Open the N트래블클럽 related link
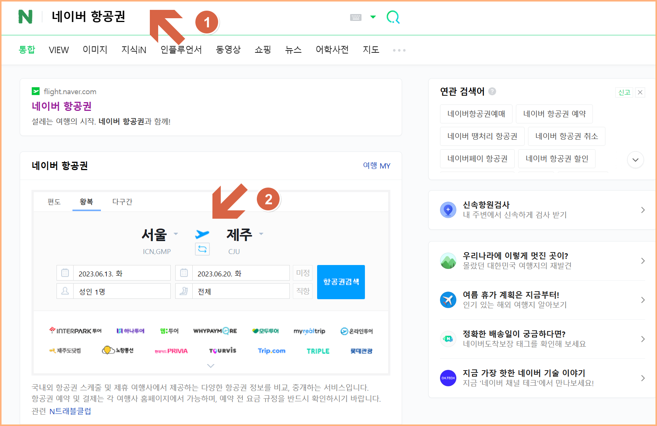 pos(70,411)
